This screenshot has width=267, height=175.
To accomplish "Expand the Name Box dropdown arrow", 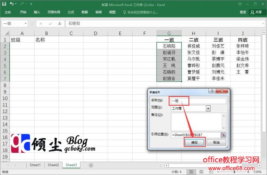I will pos(25,23).
